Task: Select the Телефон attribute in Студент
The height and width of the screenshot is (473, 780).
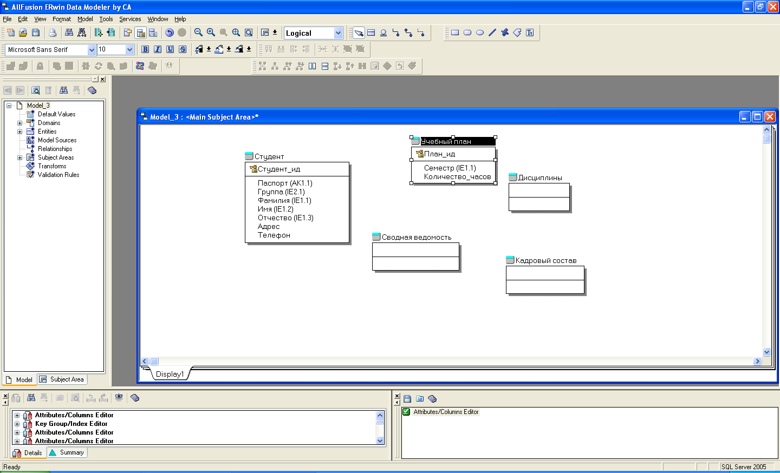Action: (x=274, y=235)
